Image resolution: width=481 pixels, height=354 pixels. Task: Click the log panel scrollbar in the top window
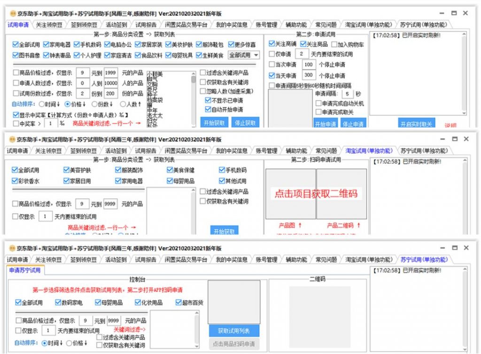(x=464, y=73)
